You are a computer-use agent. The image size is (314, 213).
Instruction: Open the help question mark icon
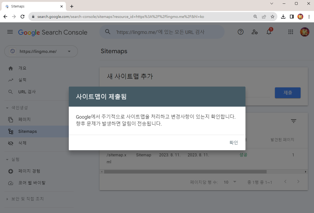(x=240, y=32)
